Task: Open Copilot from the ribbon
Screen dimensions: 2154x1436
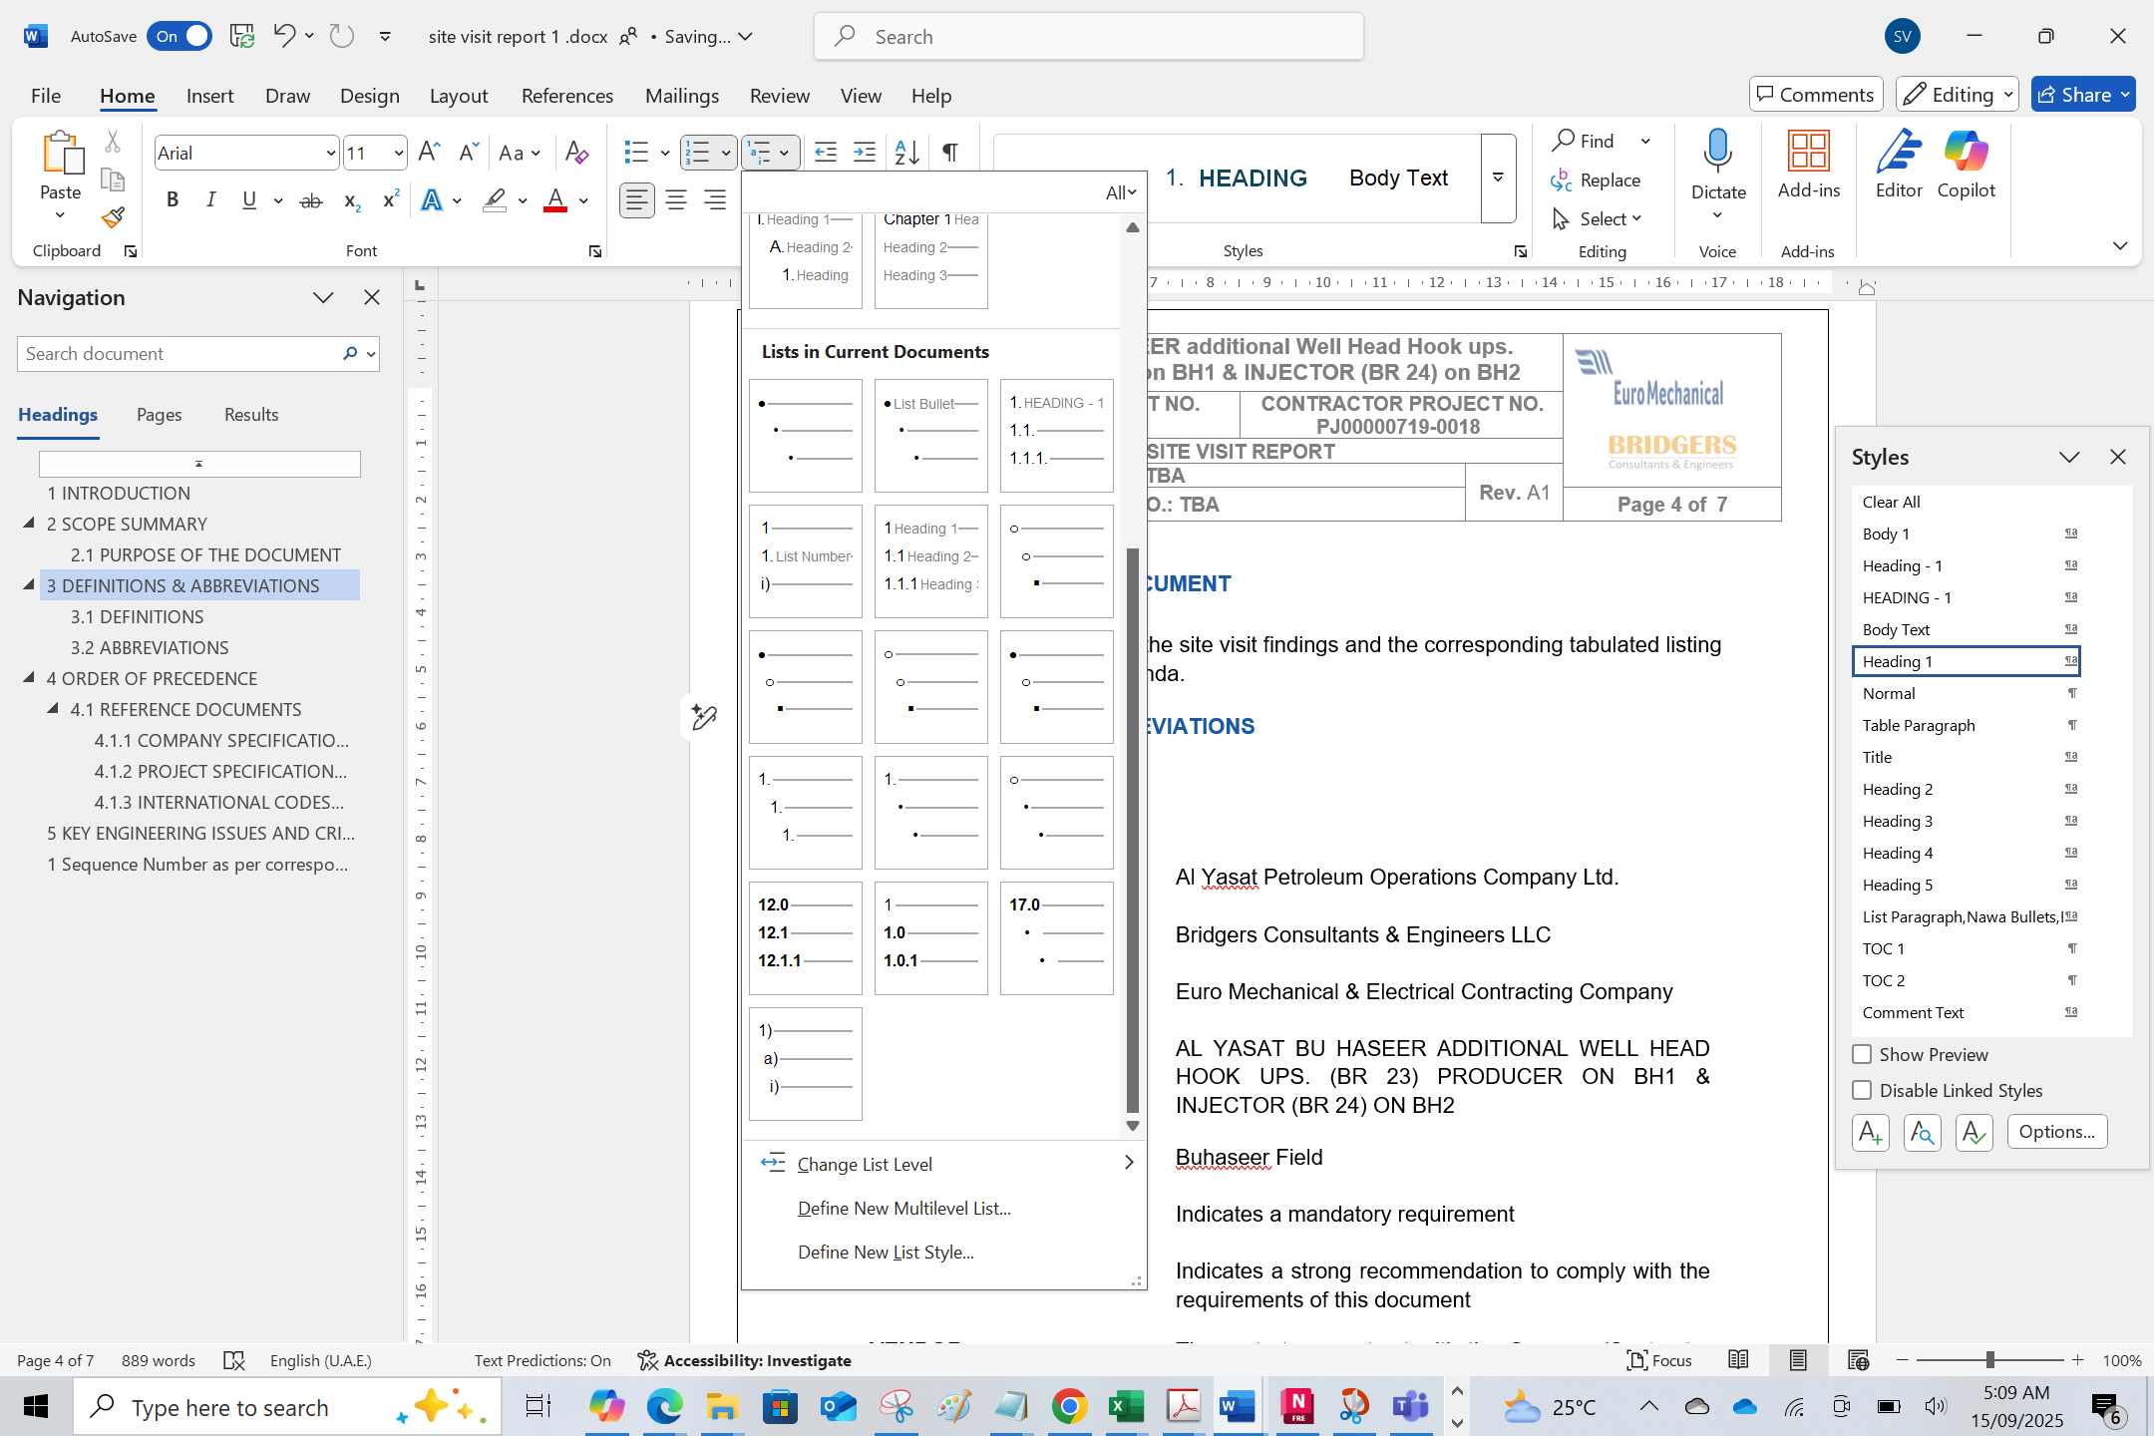Action: [1966, 167]
